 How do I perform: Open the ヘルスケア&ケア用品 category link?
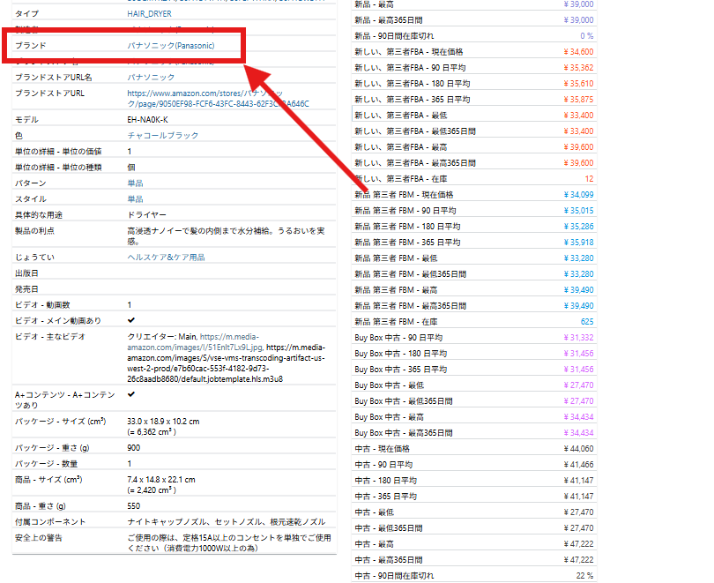click(166, 257)
